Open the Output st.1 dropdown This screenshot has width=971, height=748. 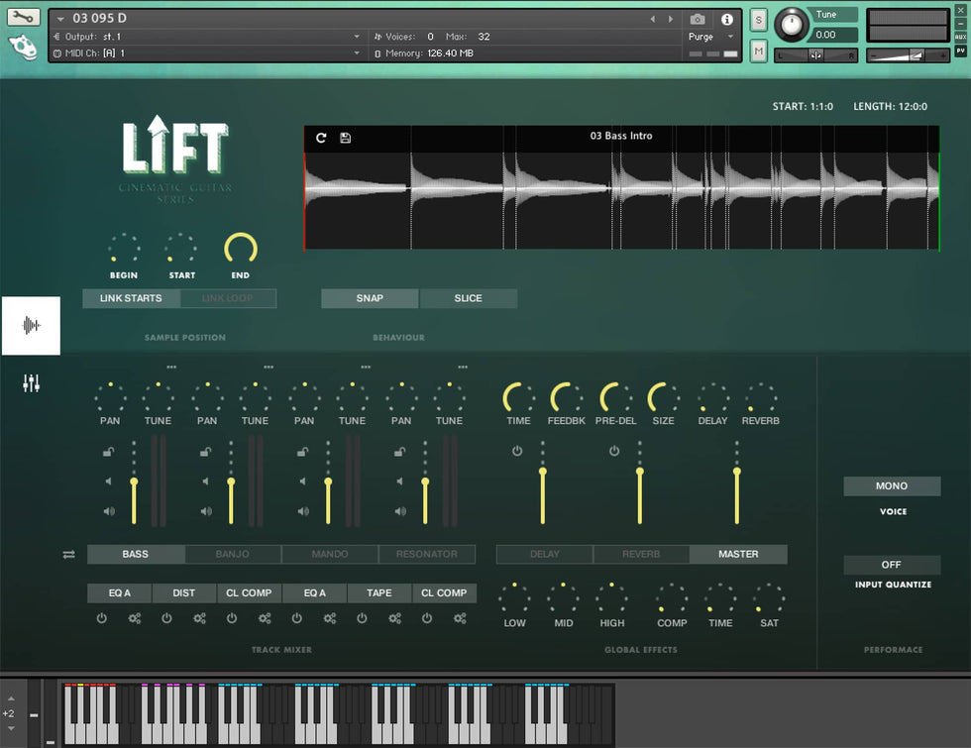click(357, 37)
